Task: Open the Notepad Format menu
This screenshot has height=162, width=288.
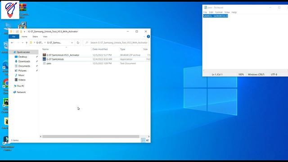Action: click(x=219, y=12)
